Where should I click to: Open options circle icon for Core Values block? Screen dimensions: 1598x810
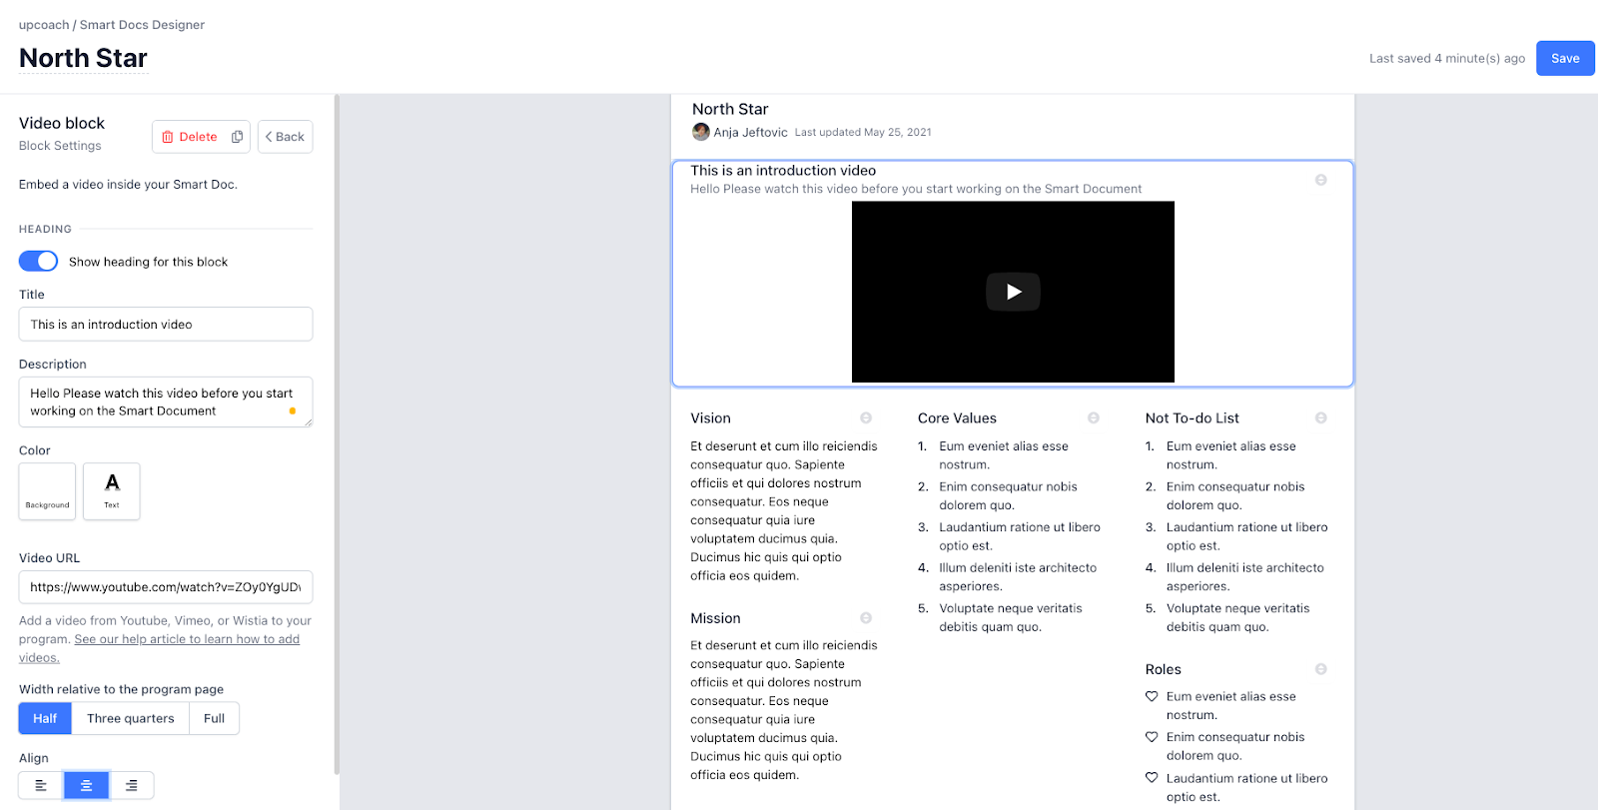click(x=1094, y=417)
